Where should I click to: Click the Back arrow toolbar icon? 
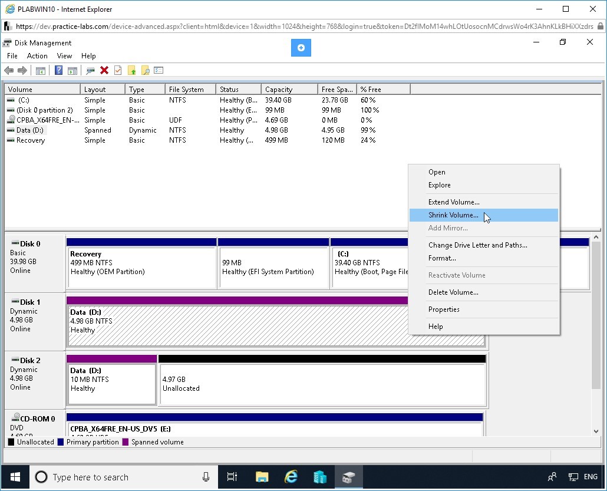(x=9, y=70)
